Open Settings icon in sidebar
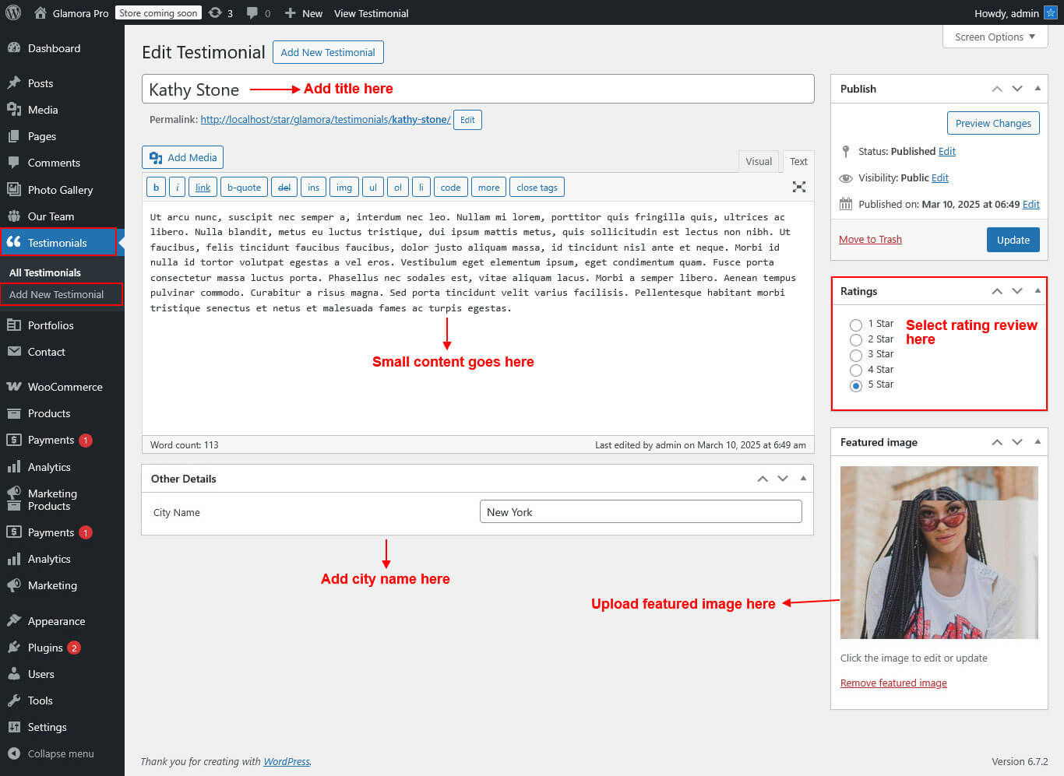Image resolution: width=1064 pixels, height=776 pixels. pos(13,726)
